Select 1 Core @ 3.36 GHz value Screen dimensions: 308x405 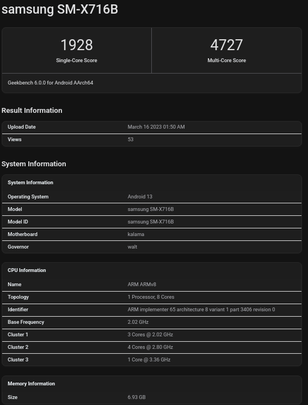[149, 360]
